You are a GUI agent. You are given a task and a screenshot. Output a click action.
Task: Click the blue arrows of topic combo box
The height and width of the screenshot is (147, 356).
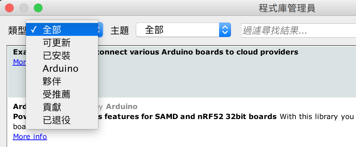pos(225,30)
